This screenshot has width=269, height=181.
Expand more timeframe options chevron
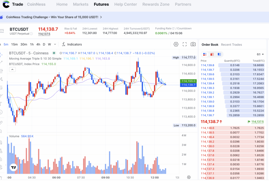(55, 44)
